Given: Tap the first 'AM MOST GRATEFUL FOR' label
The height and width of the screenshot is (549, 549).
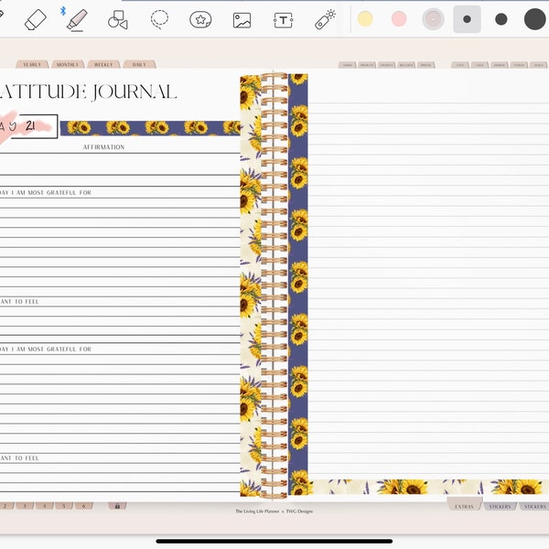Looking at the screenshot, I should point(46,192).
